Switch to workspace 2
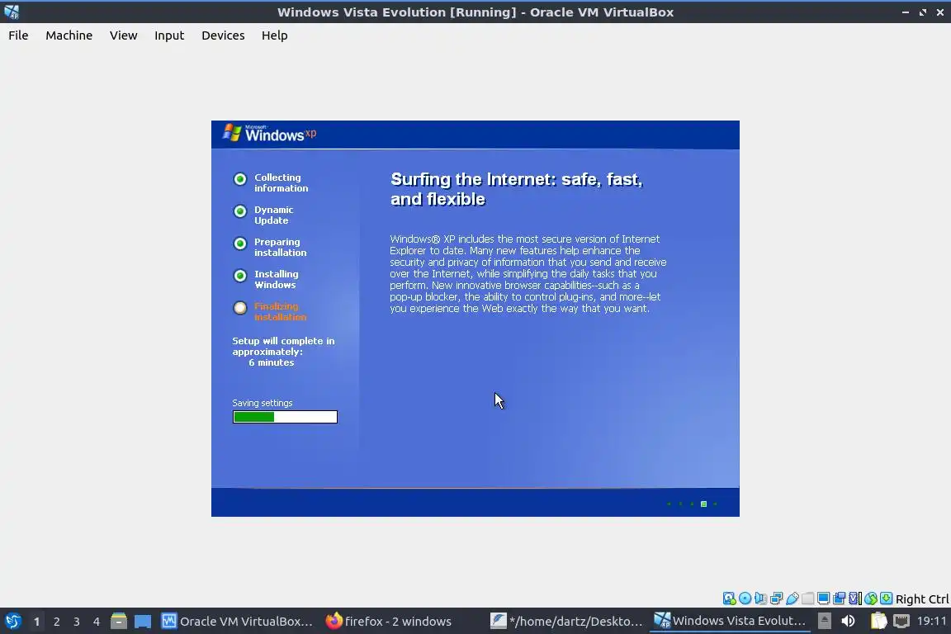951x634 pixels. (x=56, y=622)
